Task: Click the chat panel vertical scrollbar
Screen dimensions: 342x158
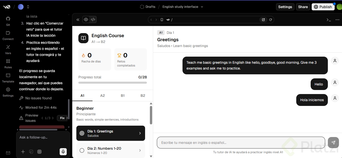Action: click(x=69, y=109)
